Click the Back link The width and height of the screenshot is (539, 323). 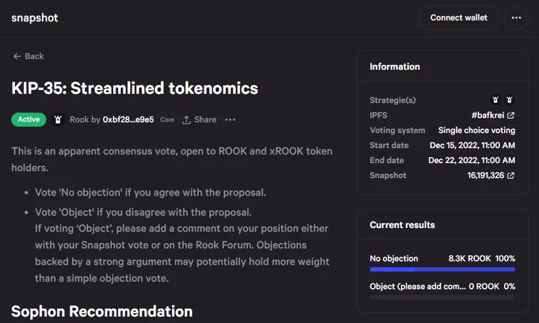coord(29,56)
